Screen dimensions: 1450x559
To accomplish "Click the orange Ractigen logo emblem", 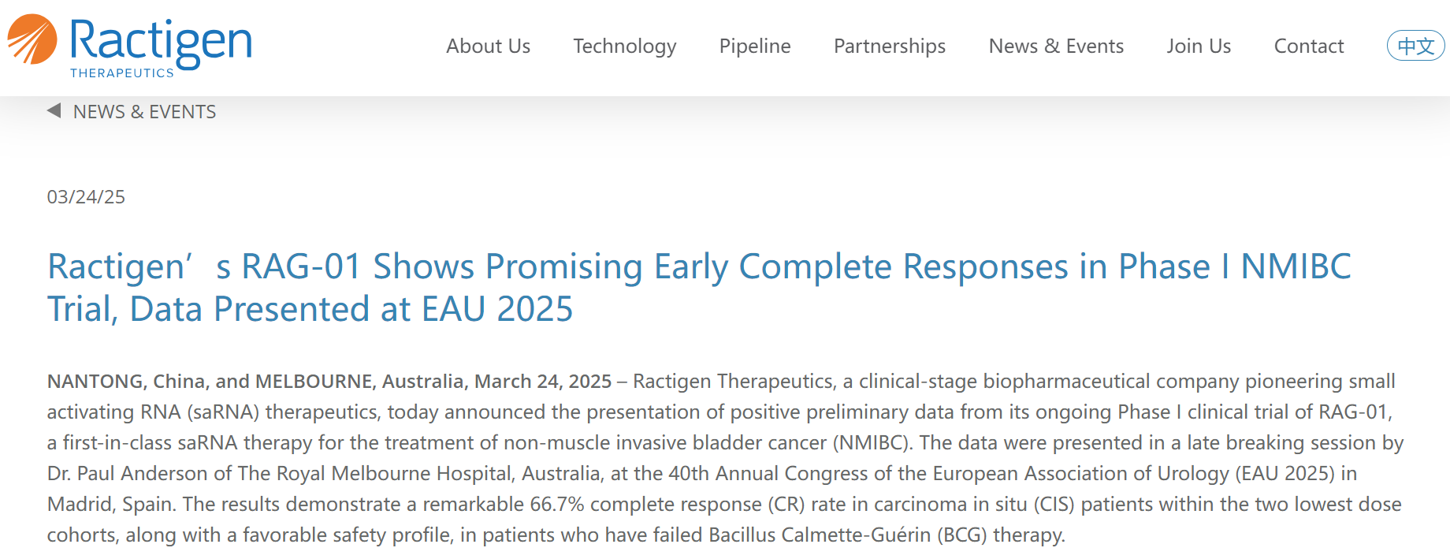I will pos(32,39).
